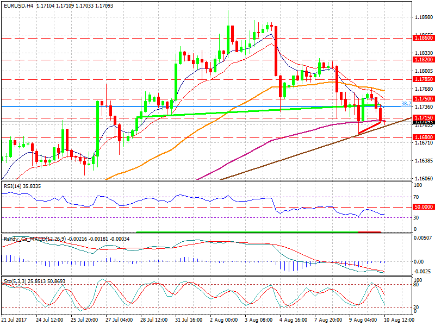The height and width of the screenshot is (326, 435).
Task: Select the thick red arrow line near latest candle
Action: click(x=370, y=128)
